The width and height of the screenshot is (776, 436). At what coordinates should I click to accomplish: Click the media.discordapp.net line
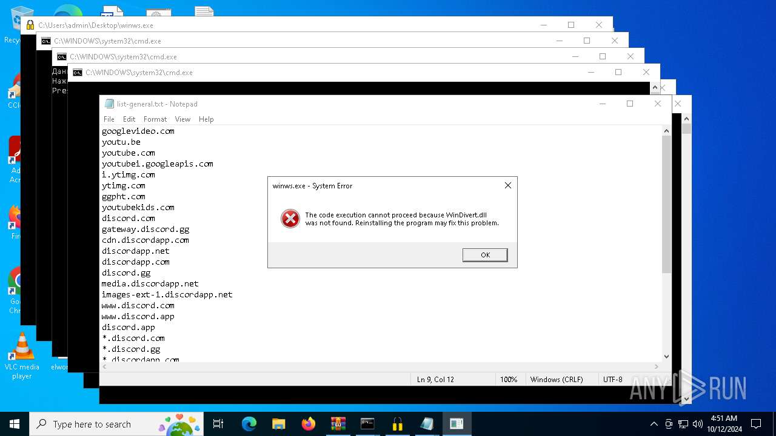pos(150,283)
